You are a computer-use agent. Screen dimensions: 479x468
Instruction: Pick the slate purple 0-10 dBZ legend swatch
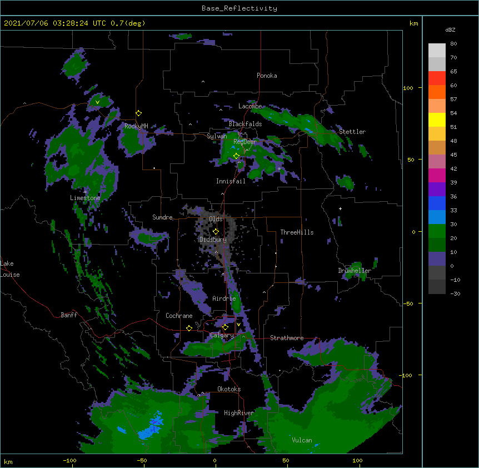point(437,259)
